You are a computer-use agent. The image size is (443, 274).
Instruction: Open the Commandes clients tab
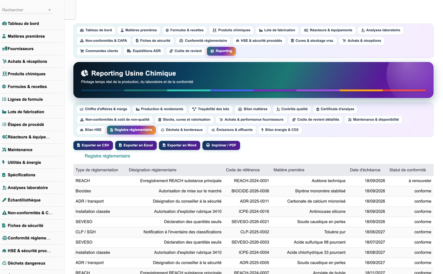(x=99, y=51)
